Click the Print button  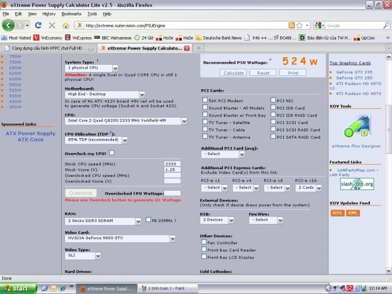coord(293,73)
